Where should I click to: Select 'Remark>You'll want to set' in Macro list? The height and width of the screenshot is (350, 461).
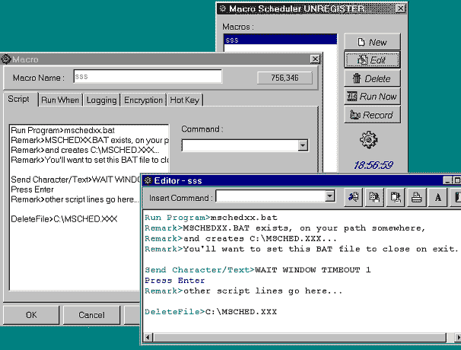click(x=90, y=160)
